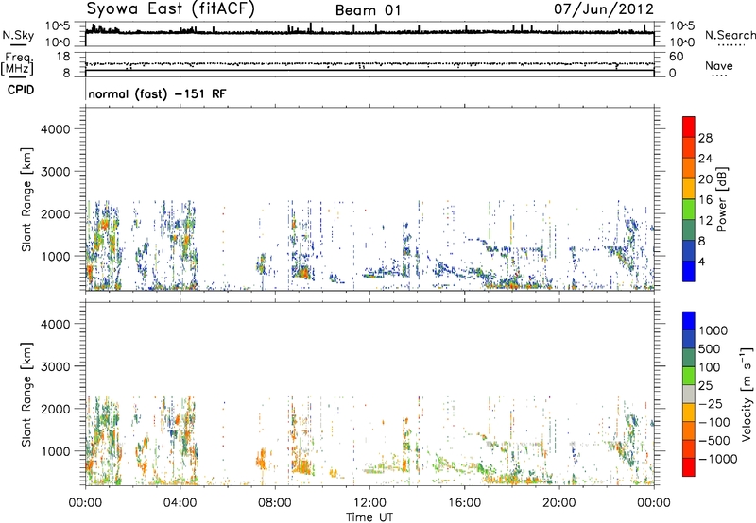Click the Power colorbar value 16
The image size is (756, 523).
(705, 200)
